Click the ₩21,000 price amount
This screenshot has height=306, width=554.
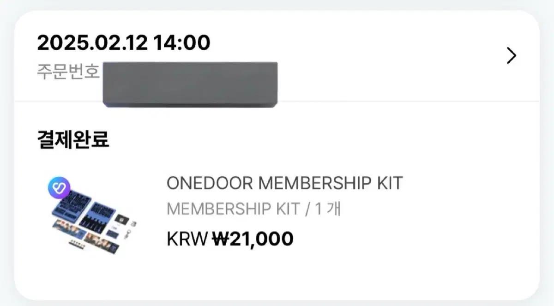pos(253,239)
